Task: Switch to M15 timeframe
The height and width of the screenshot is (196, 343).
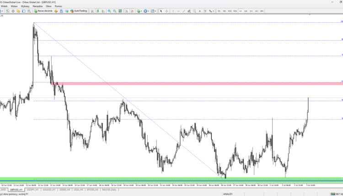Action: 230,11
